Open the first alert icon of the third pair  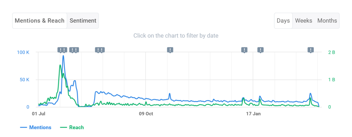[x=98, y=50]
